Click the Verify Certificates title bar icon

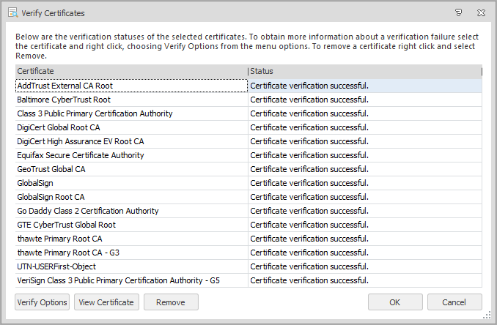point(12,12)
